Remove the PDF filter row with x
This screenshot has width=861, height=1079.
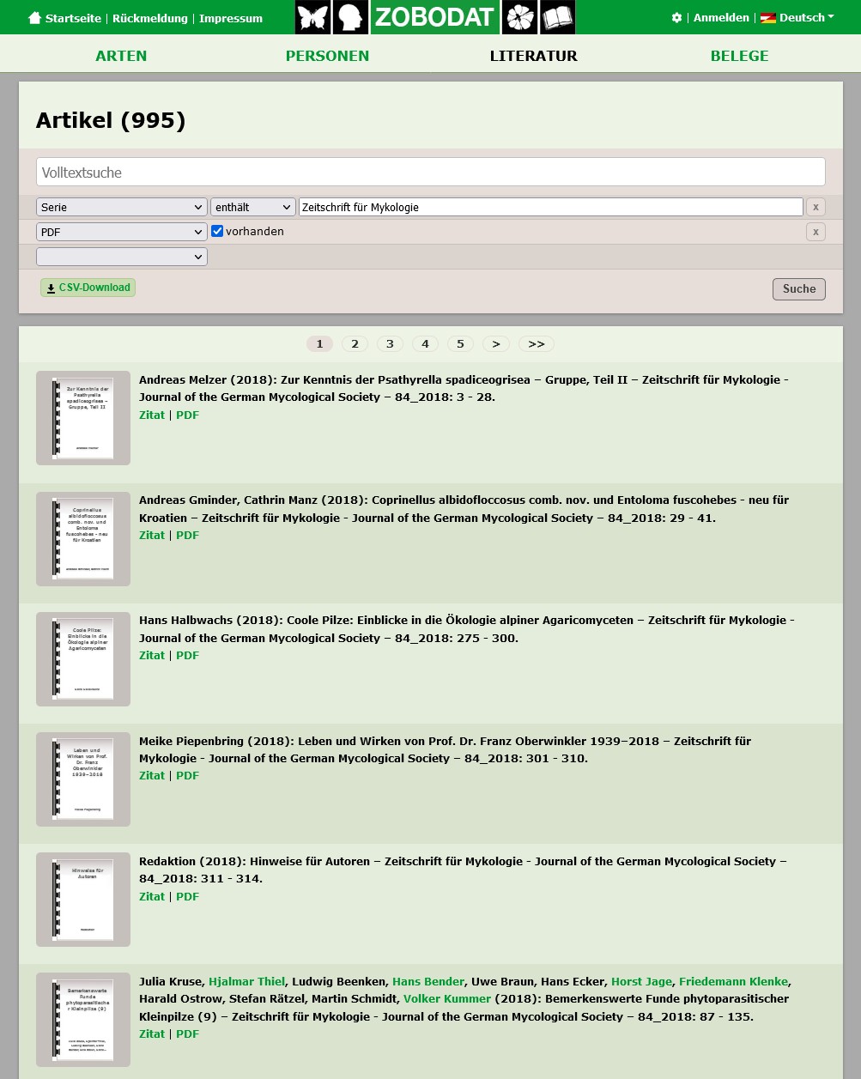(x=816, y=232)
